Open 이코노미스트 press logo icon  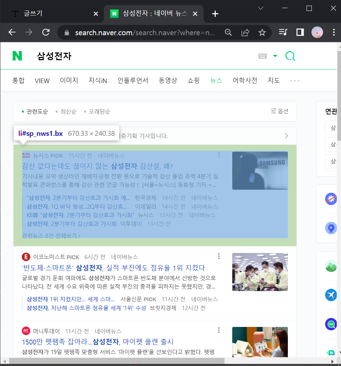tap(26, 257)
